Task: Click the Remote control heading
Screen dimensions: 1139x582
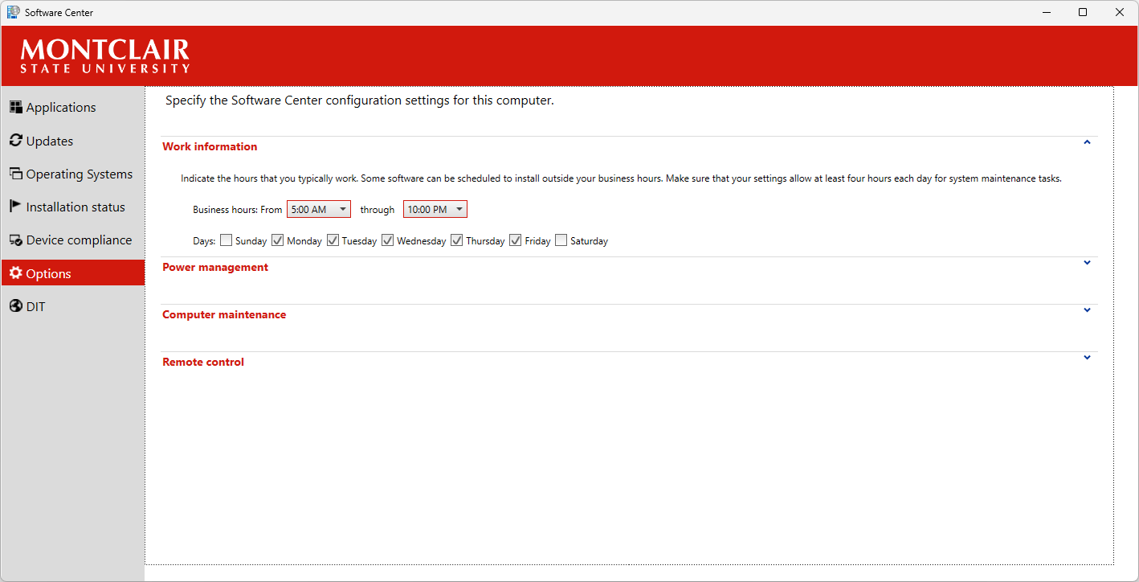Action: click(x=202, y=361)
